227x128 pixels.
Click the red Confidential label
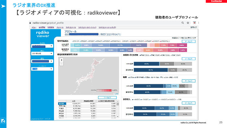point(216,1)
